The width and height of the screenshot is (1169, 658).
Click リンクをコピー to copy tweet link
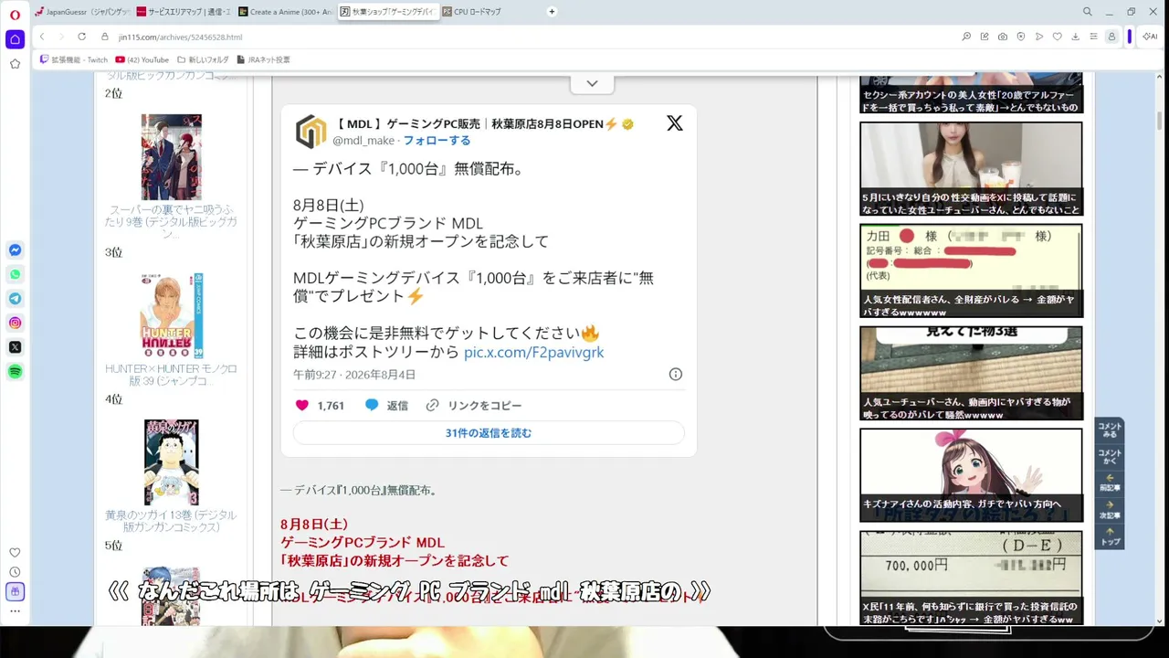474,405
